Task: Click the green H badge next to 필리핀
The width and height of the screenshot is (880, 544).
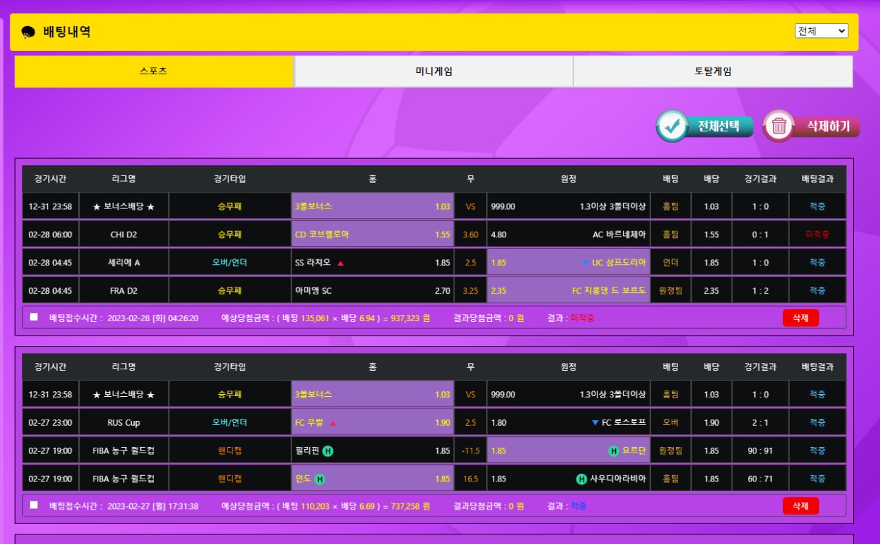Action: click(328, 451)
